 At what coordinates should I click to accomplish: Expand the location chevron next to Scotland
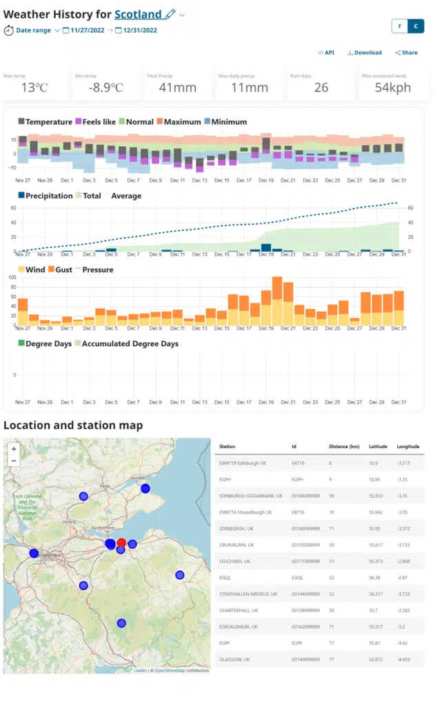[x=182, y=15]
